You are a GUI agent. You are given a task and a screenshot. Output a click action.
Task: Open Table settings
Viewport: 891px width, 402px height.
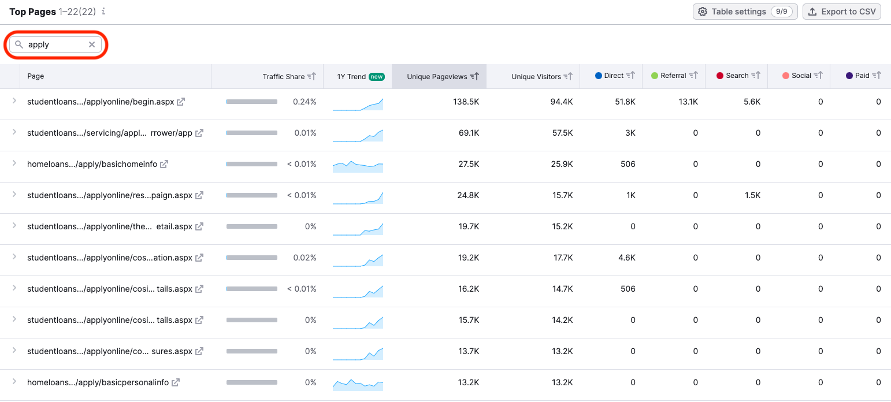point(745,12)
